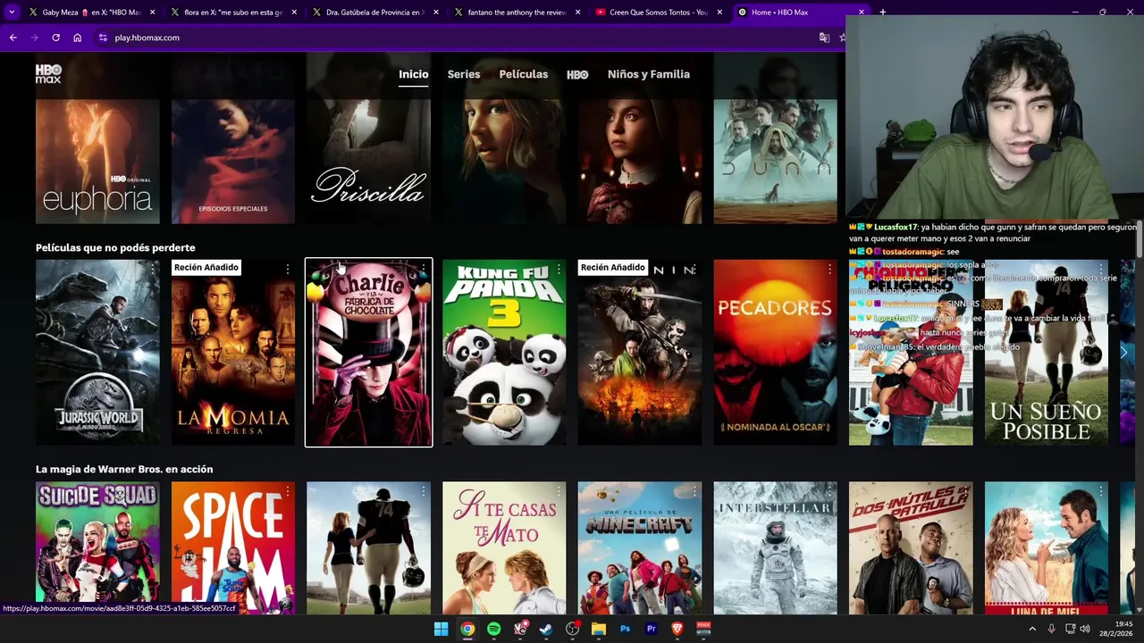
Task: Go back using the browser back arrow
Action: (x=13, y=38)
